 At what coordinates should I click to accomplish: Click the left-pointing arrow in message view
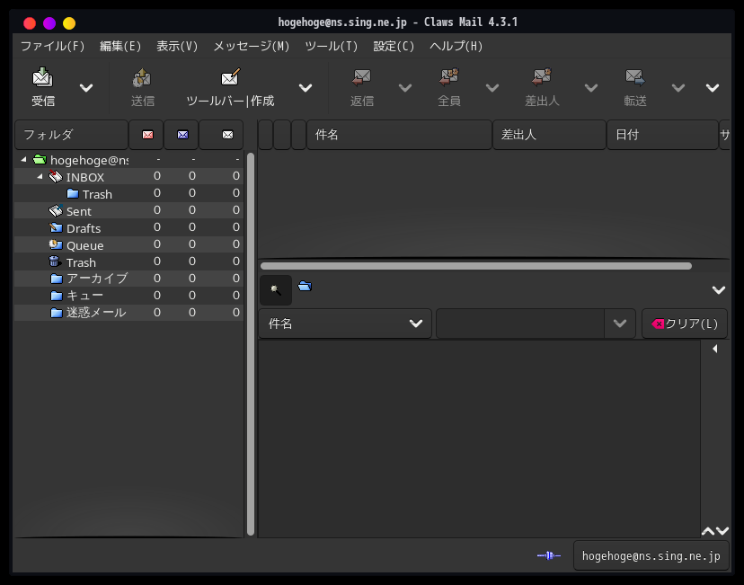tap(715, 349)
